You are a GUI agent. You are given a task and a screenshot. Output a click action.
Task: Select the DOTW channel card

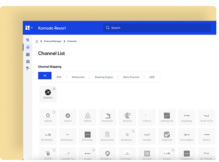(x=48, y=154)
